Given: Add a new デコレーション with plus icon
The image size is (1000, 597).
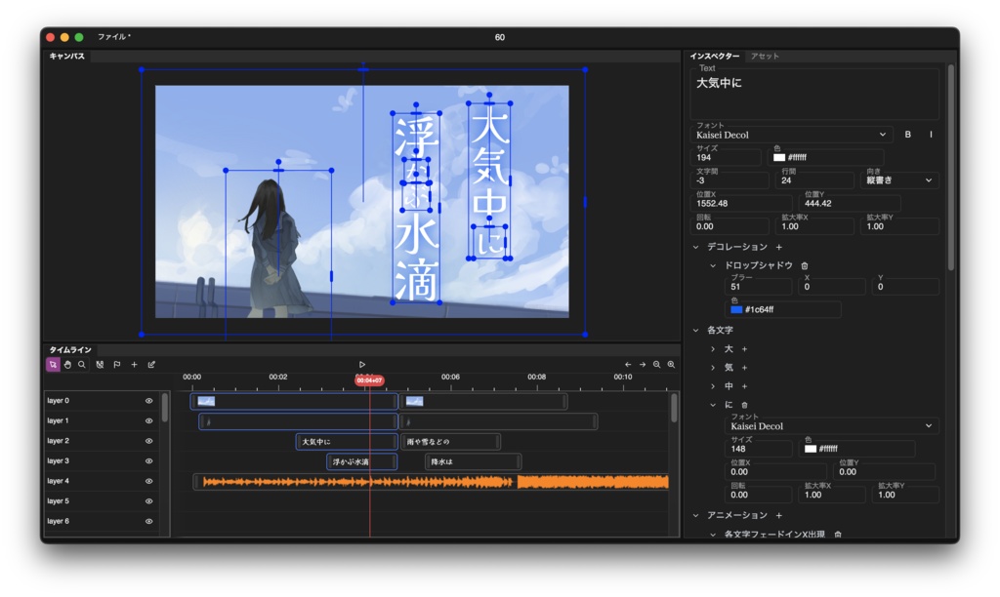Looking at the screenshot, I should pos(779,247).
